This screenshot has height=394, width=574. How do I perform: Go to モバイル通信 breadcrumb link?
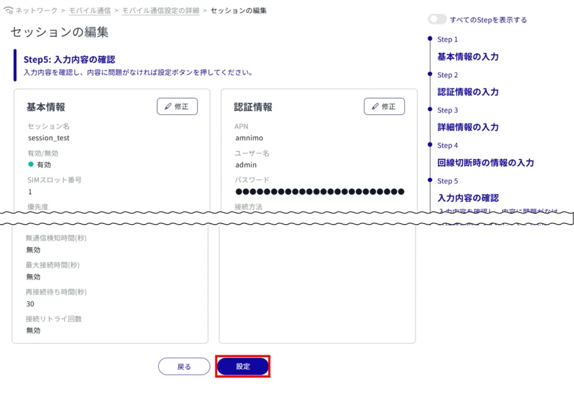89,11
